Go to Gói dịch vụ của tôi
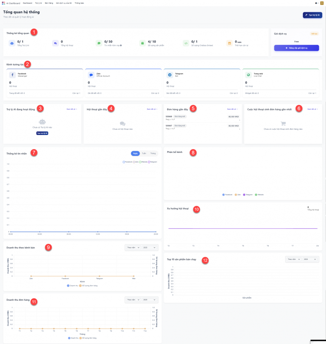 63,3
